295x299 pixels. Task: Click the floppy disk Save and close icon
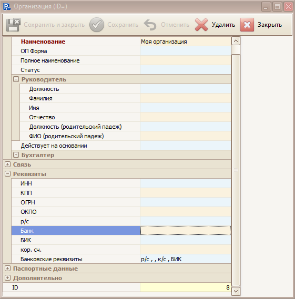coord(13,25)
